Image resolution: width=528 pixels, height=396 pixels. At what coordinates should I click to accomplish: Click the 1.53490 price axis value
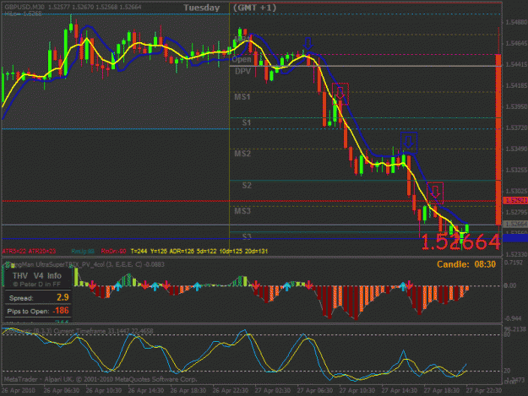click(x=516, y=149)
